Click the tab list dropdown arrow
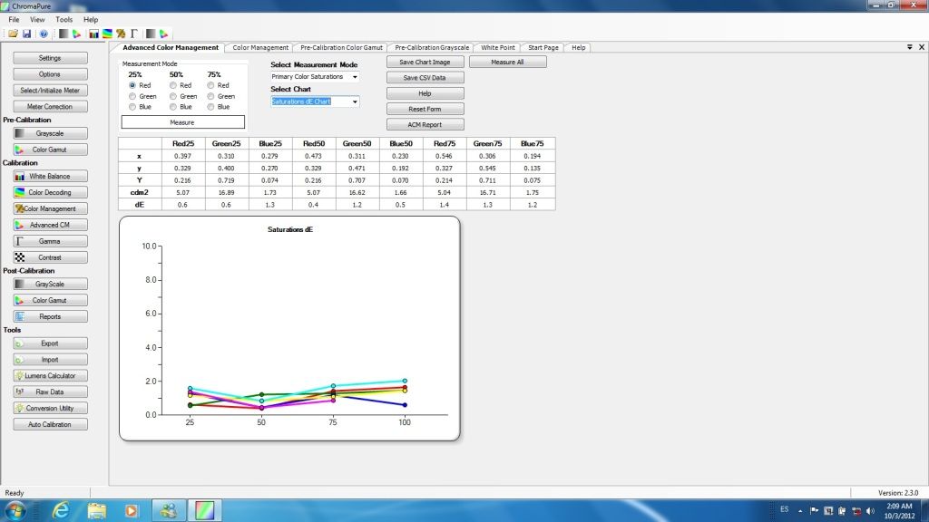 pos(909,47)
